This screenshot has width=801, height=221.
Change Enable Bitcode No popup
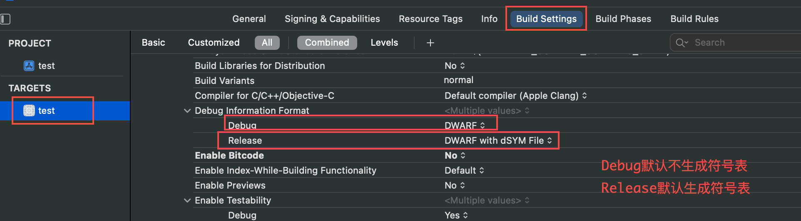coord(455,155)
